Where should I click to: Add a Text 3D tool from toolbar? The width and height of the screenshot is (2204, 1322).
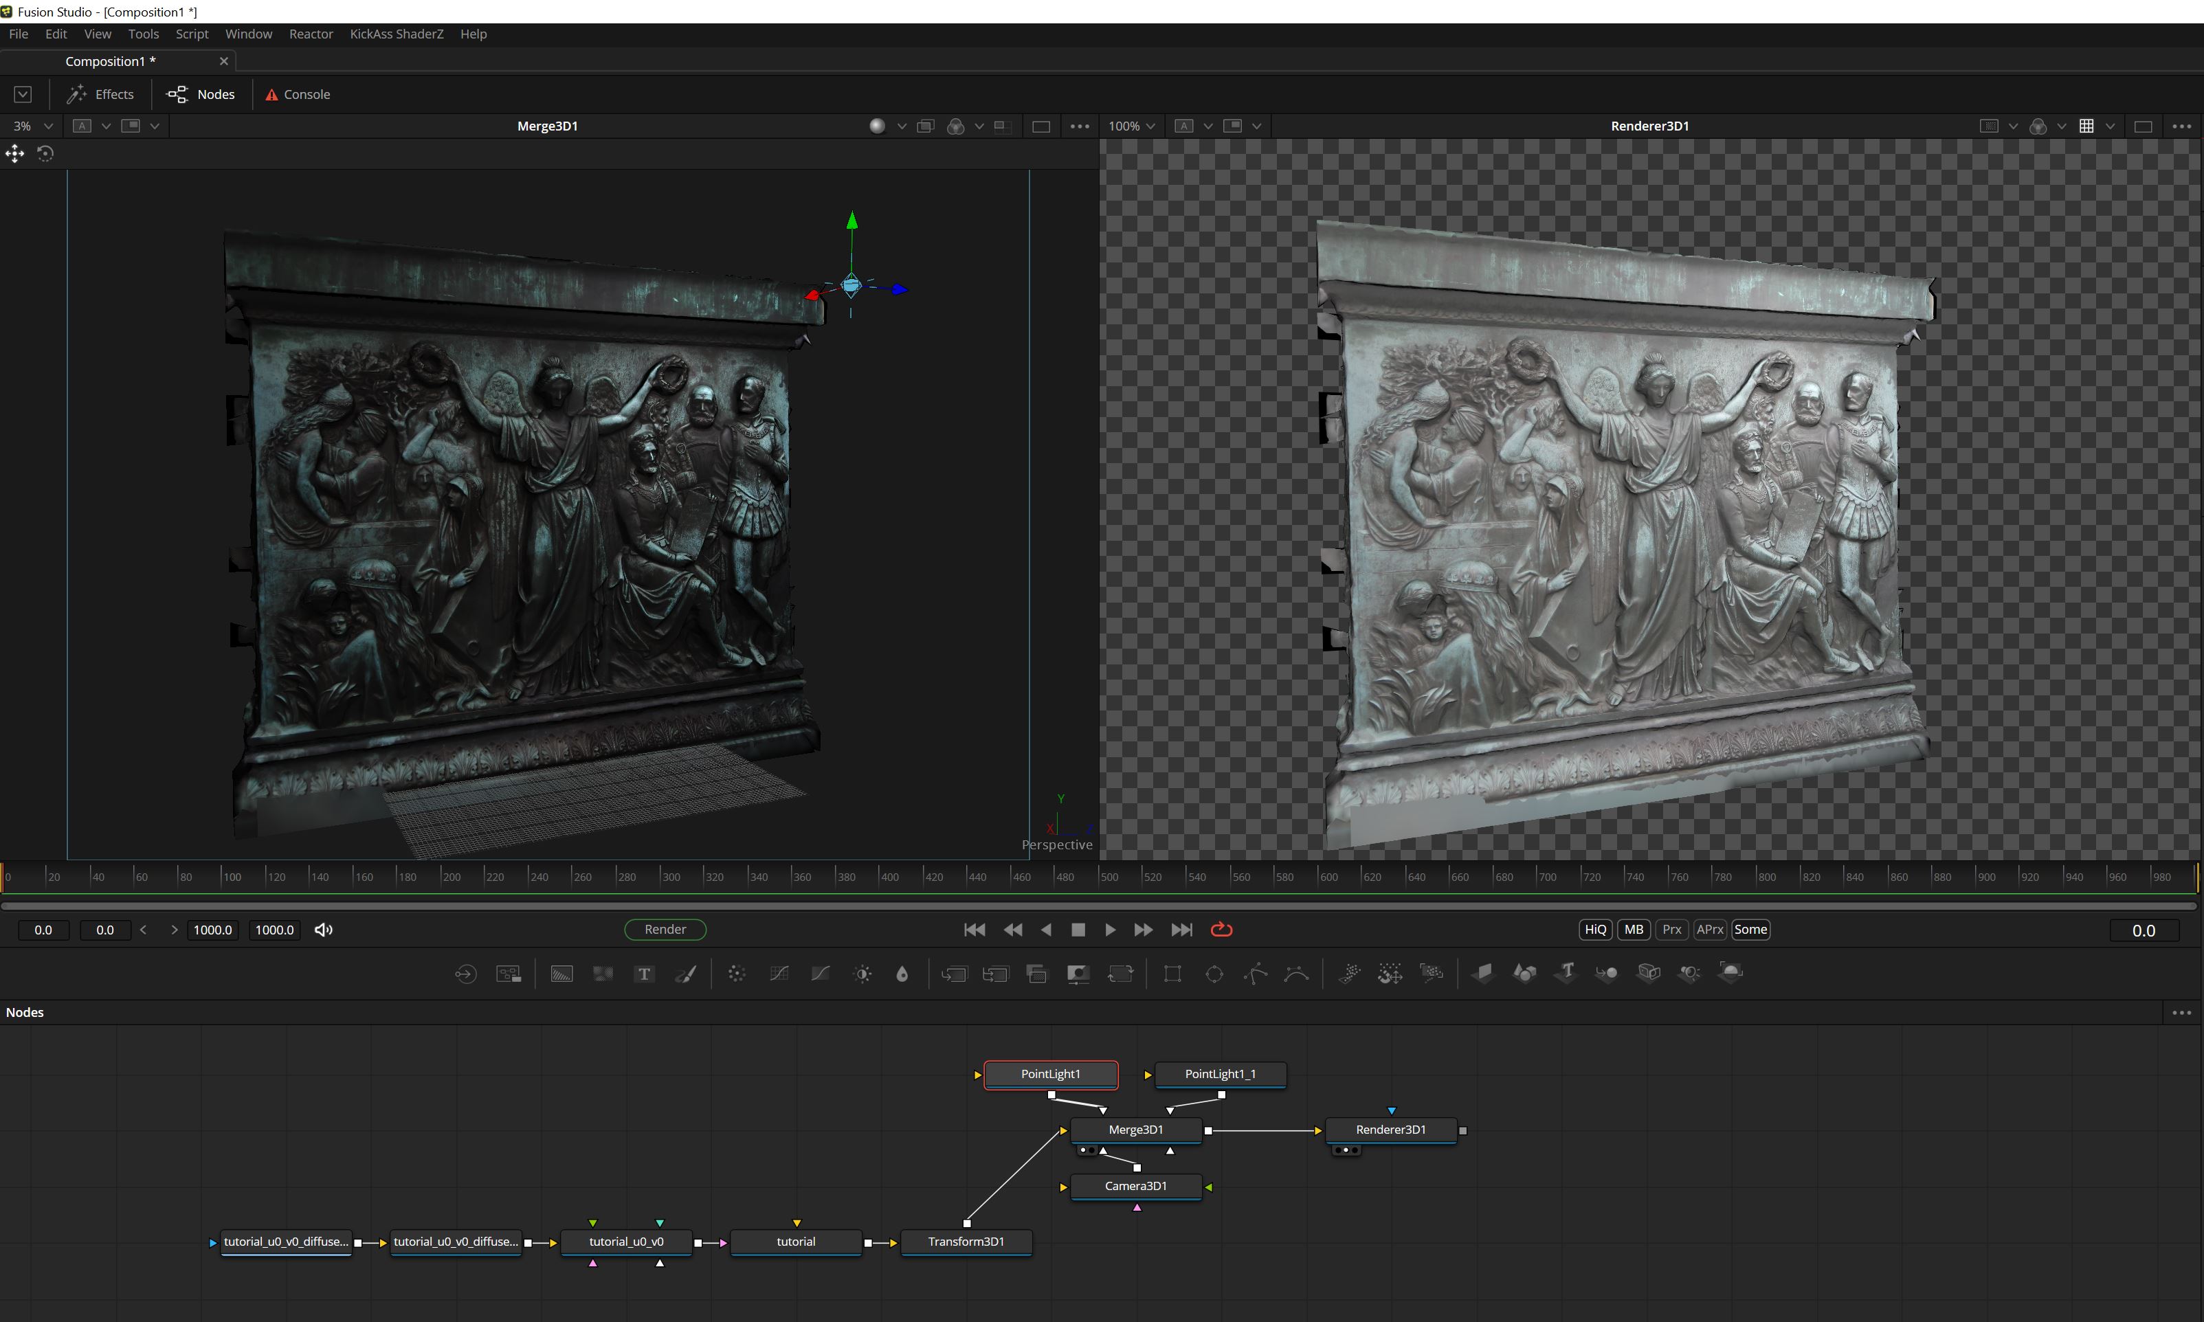[x=1566, y=973]
